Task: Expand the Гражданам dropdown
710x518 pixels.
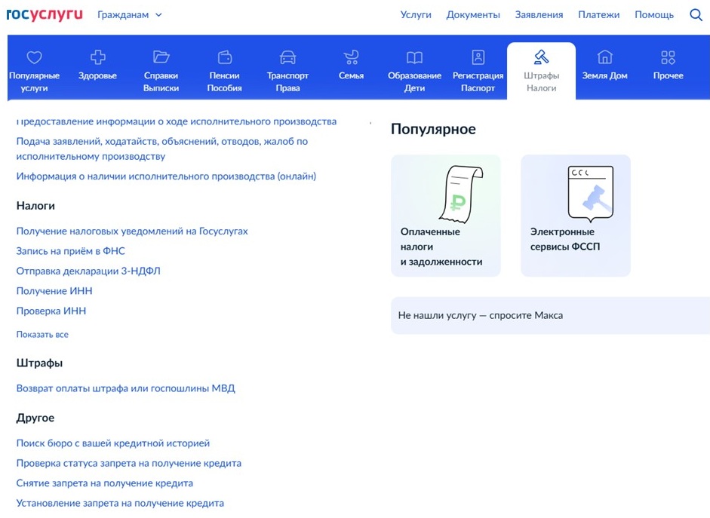Action: (x=130, y=15)
